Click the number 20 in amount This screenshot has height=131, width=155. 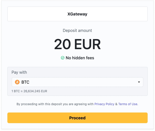pos(62,44)
